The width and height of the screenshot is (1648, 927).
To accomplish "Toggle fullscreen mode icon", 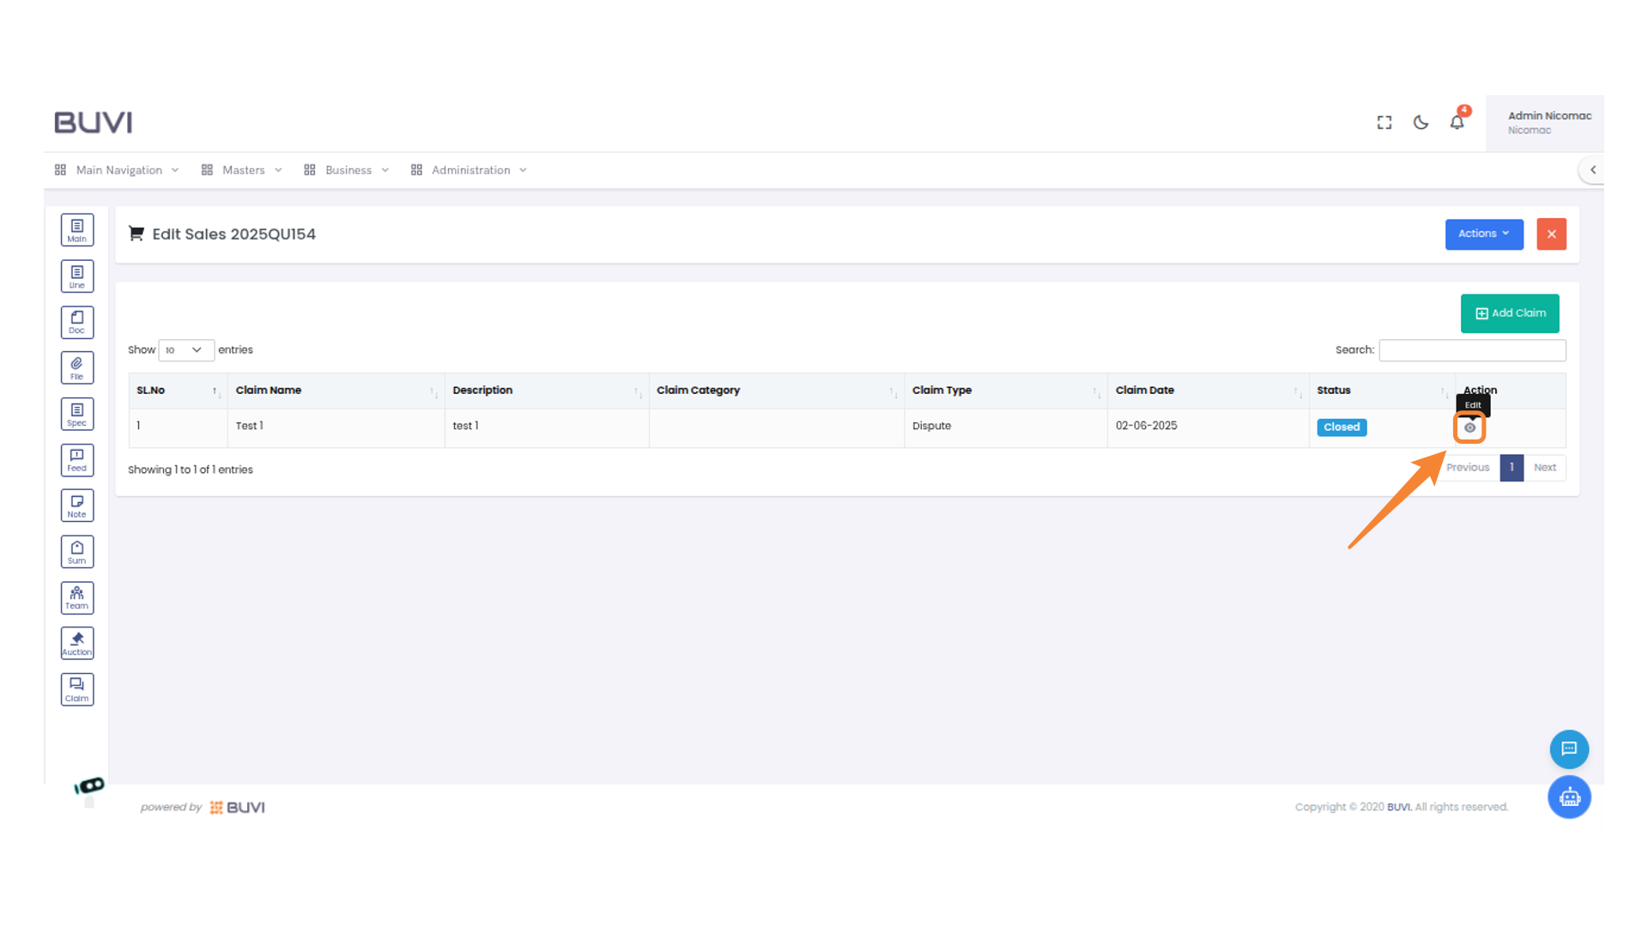I will tap(1384, 123).
